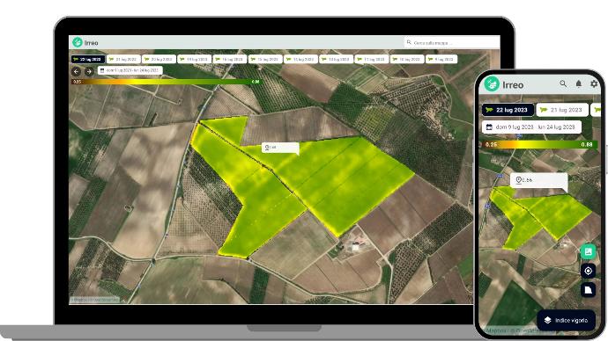Select the 21 lug 2023 tab on laptop
The width and height of the screenshot is (608, 341).
tap(122, 59)
